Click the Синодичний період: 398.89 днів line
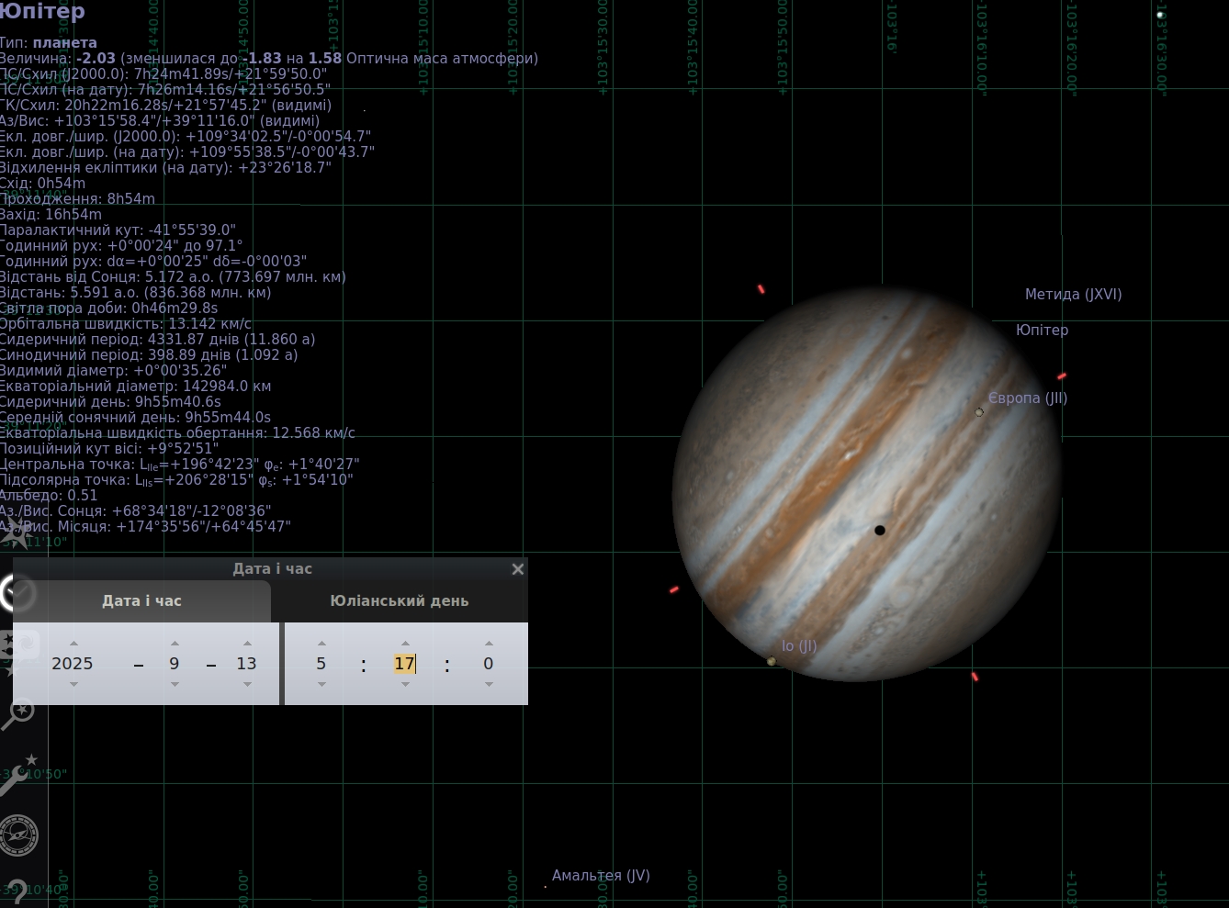Screen dimensions: 1229x908 point(149,354)
